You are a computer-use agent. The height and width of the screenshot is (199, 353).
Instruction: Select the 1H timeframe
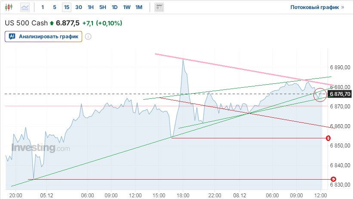[90, 7]
